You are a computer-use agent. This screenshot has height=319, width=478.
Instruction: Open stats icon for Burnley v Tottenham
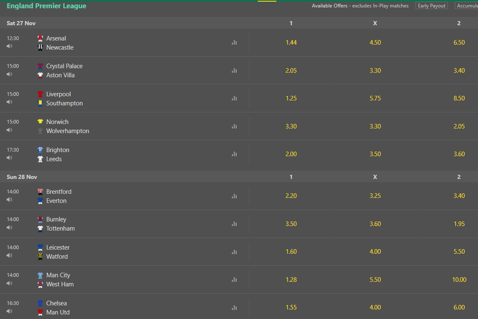click(234, 224)
